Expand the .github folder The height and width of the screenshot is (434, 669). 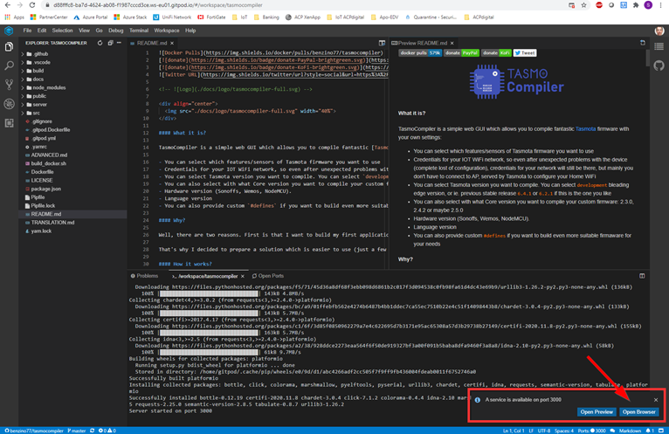(x=38, y=54)
